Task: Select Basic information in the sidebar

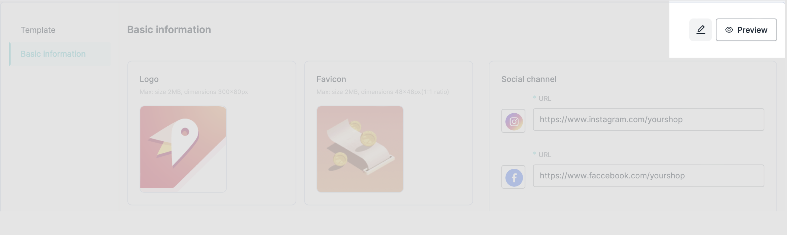Action: (x=53, y=54)
